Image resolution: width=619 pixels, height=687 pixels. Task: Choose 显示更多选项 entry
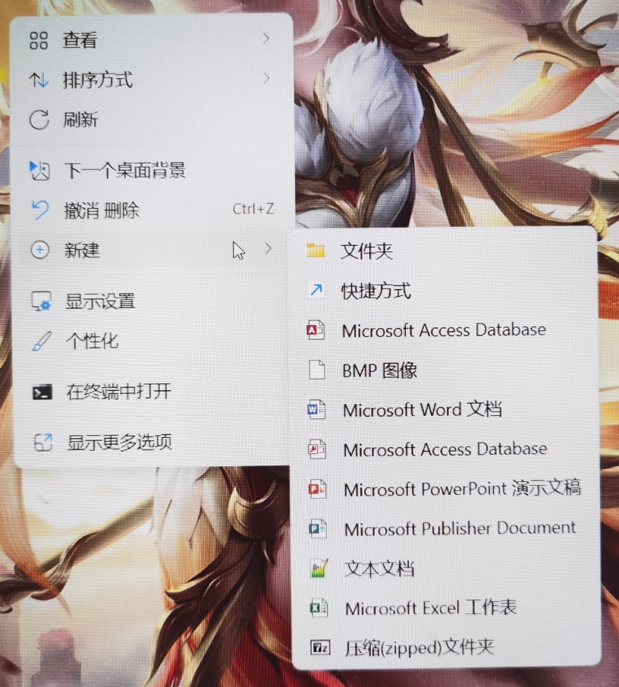point(152,443)
